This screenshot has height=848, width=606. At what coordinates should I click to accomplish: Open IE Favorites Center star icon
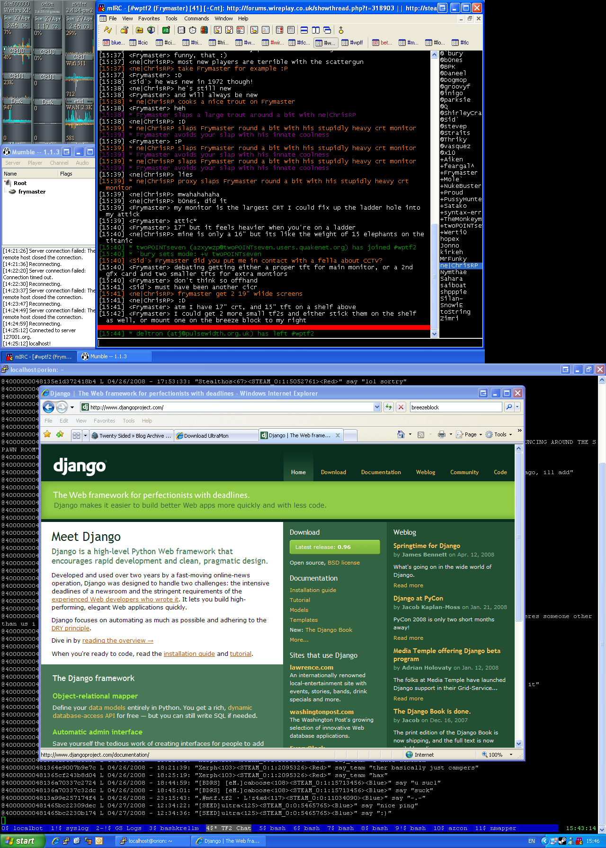click(x=47, y=434)
